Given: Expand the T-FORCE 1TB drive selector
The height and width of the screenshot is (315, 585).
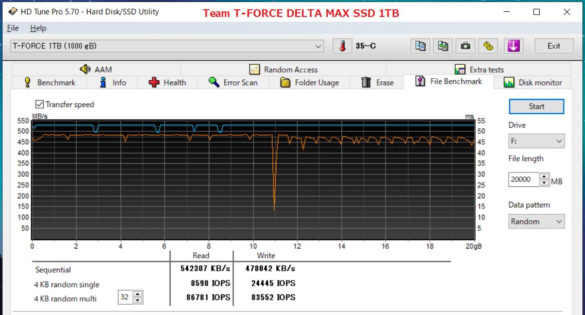Looking at the screenshot, I should coord(167,46).
